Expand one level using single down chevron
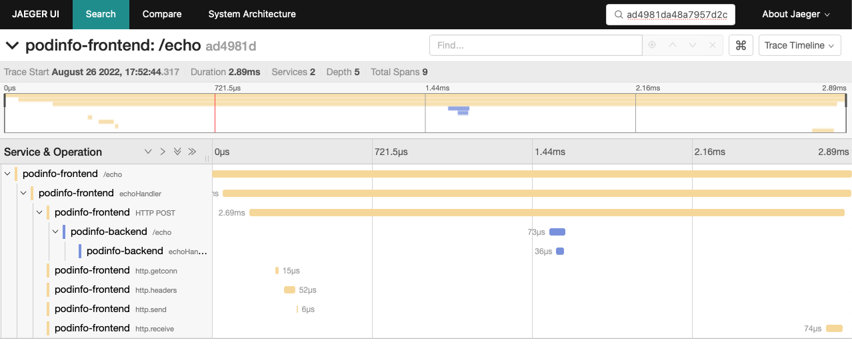Image resolution: width=852 pixels, height=346 pixels. click(148, 152)
